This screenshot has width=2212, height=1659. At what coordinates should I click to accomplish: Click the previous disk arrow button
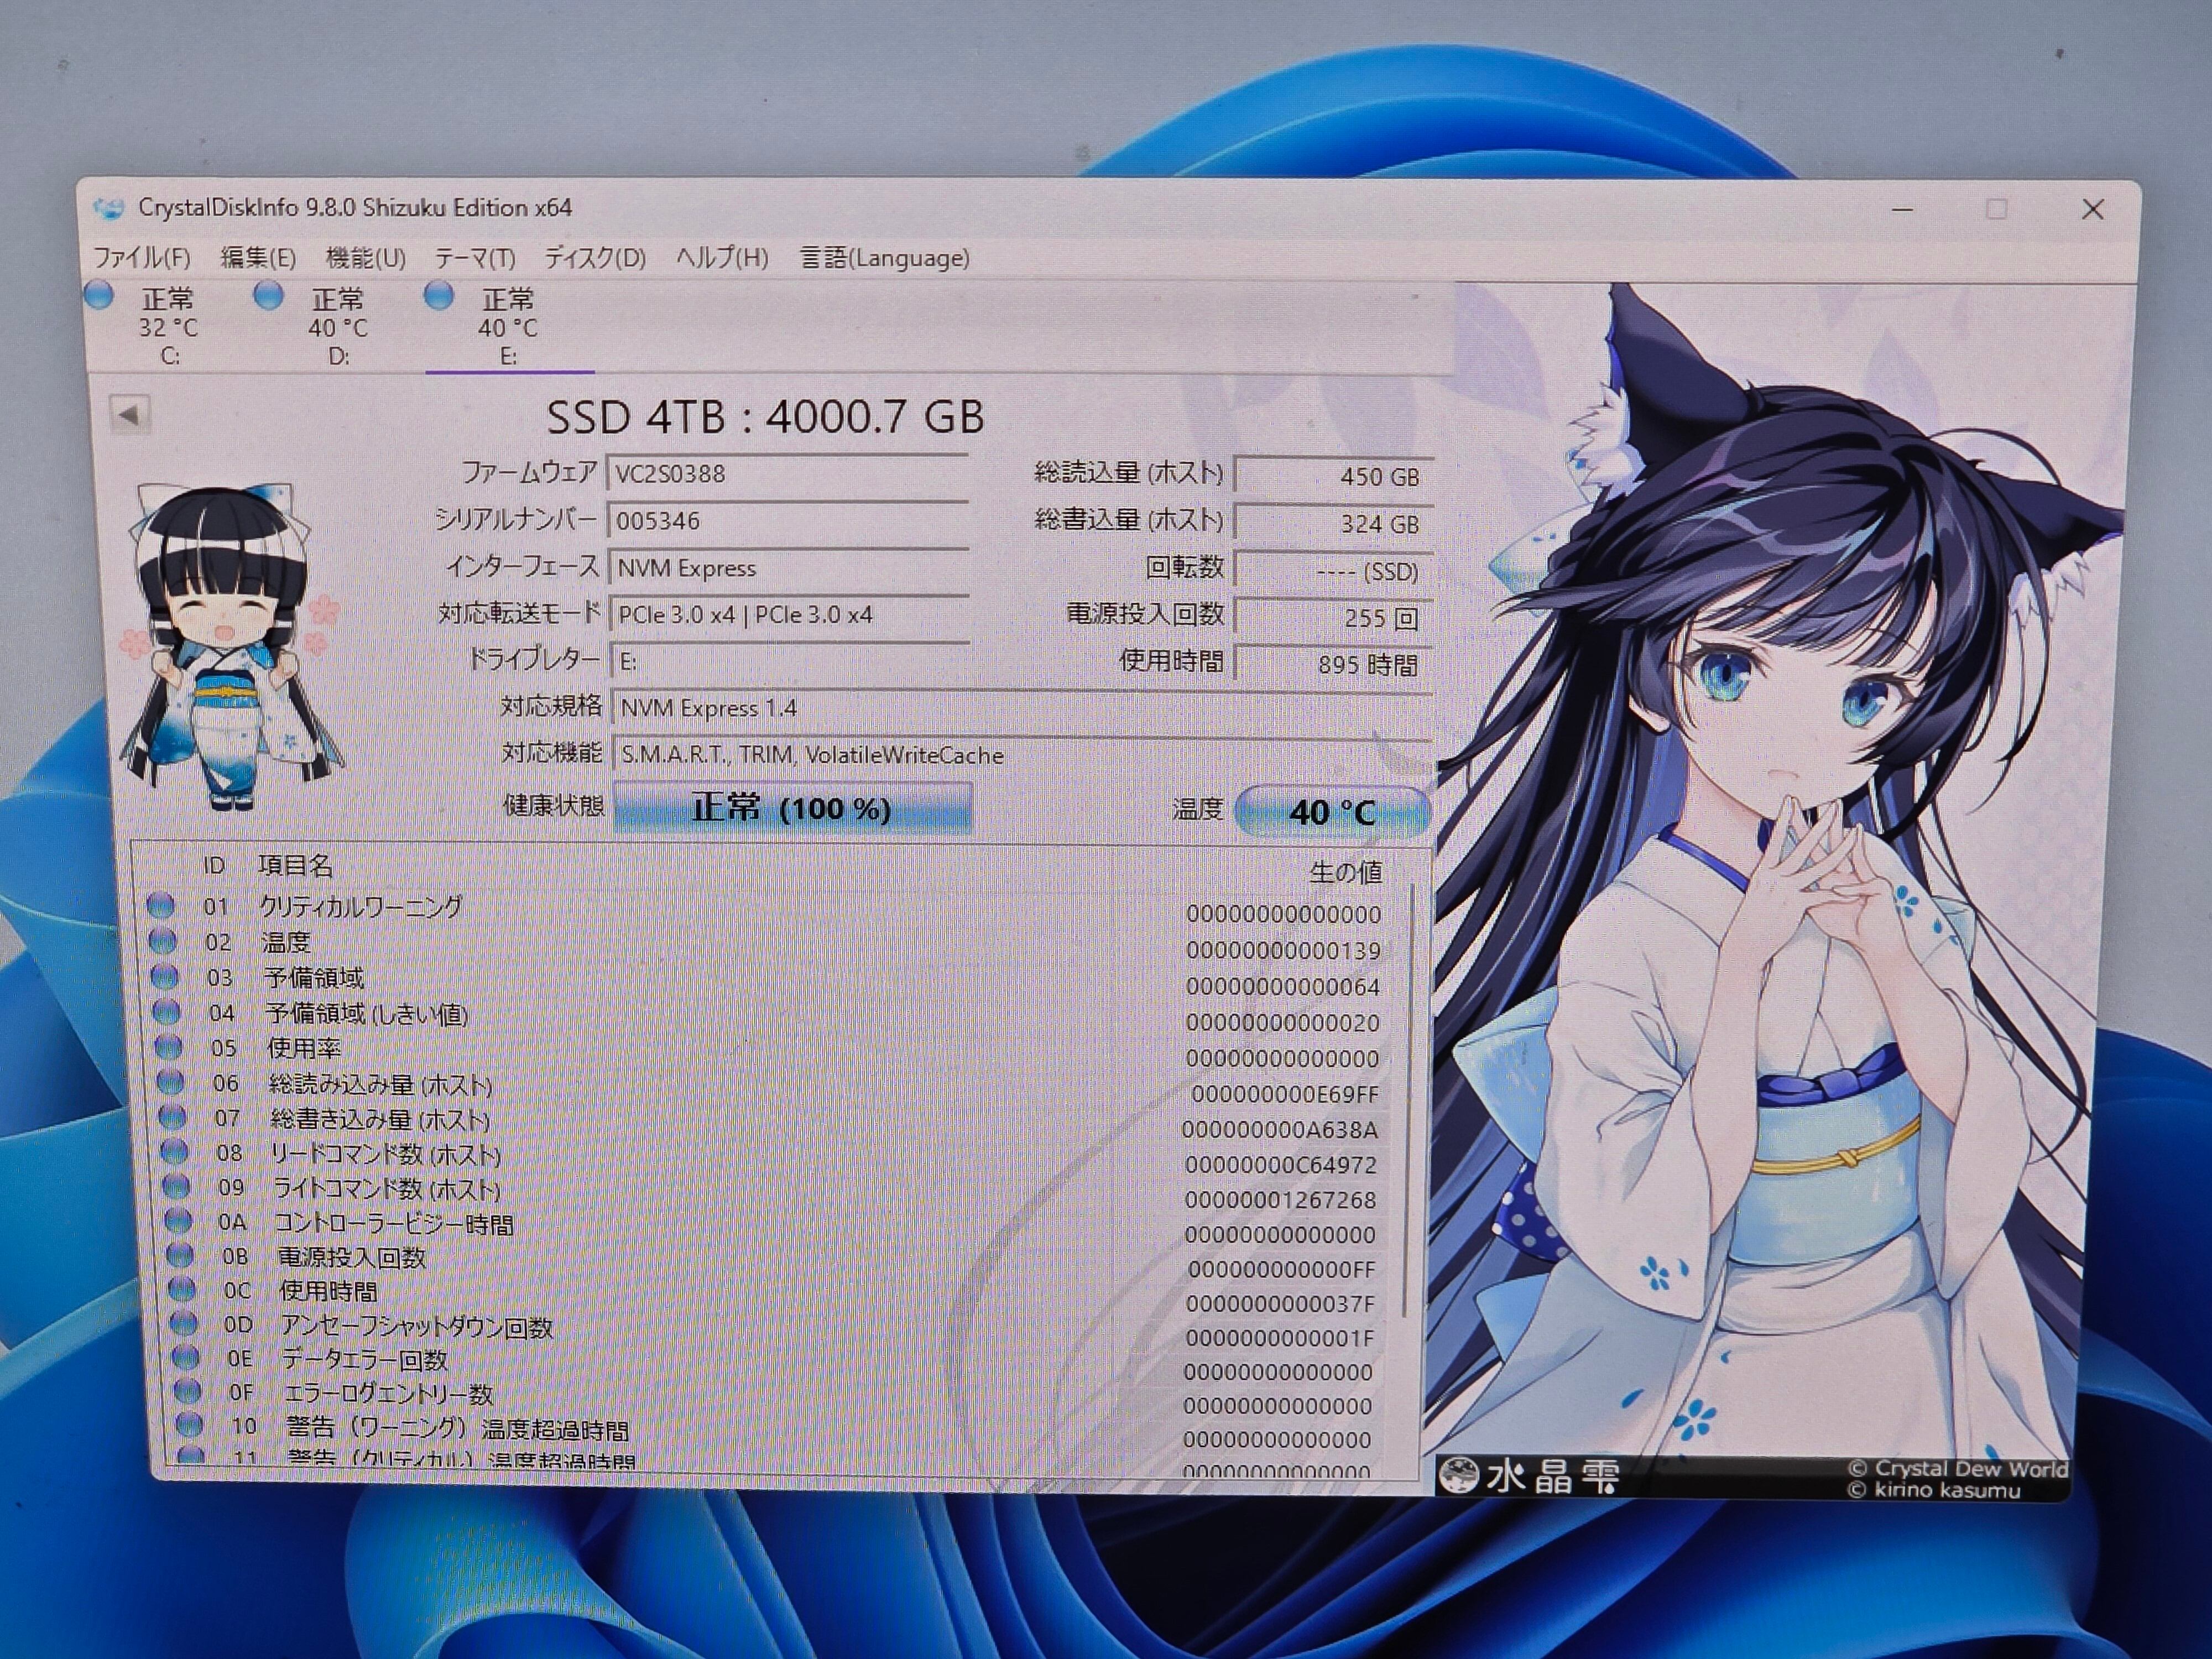pyautogui.click(x=129, y=414)
